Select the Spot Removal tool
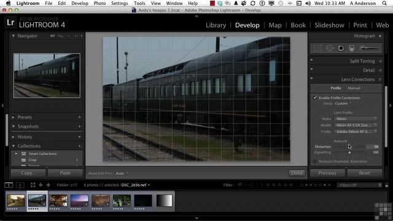 (x=330, y=48)
